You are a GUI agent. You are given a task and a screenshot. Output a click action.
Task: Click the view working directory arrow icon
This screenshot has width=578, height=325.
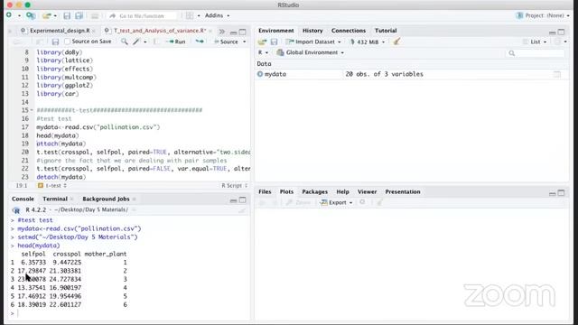pyautogui.click(x=134, y=209)
